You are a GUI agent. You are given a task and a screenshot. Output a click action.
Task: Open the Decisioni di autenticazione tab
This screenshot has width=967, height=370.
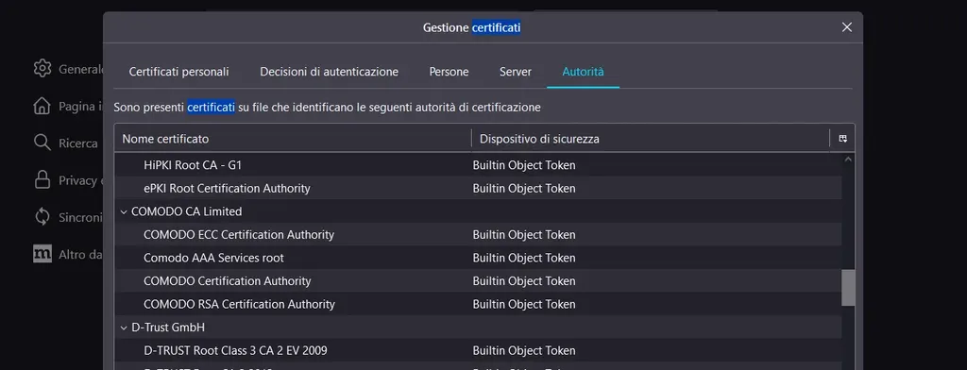(329, 72)
